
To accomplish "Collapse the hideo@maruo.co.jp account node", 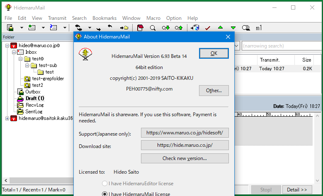I will pyautogui.click(x=7, y=46).
